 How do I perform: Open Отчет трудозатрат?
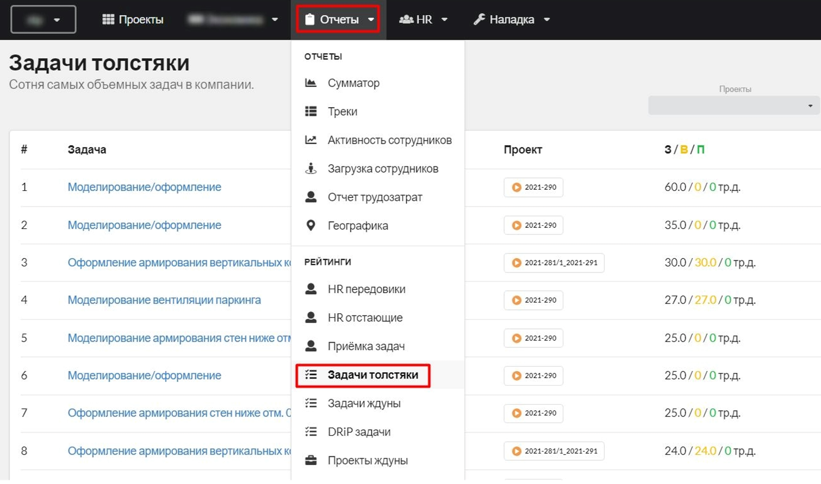[x=378, y=197]
